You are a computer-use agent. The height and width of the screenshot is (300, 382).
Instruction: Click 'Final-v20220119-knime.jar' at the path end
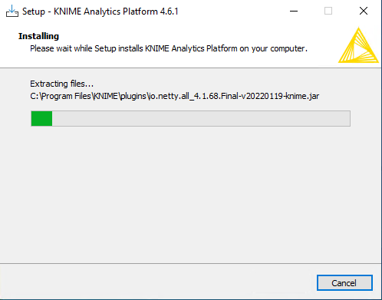(270, 96)
